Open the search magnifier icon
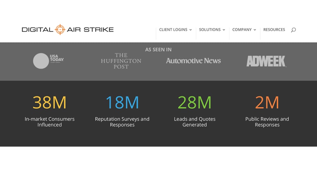The image size is (317, 178). 293,30
